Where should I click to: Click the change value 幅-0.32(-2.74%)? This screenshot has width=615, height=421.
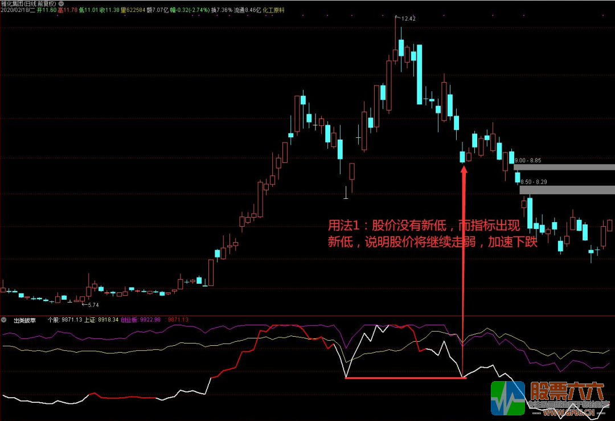[190, 10]
